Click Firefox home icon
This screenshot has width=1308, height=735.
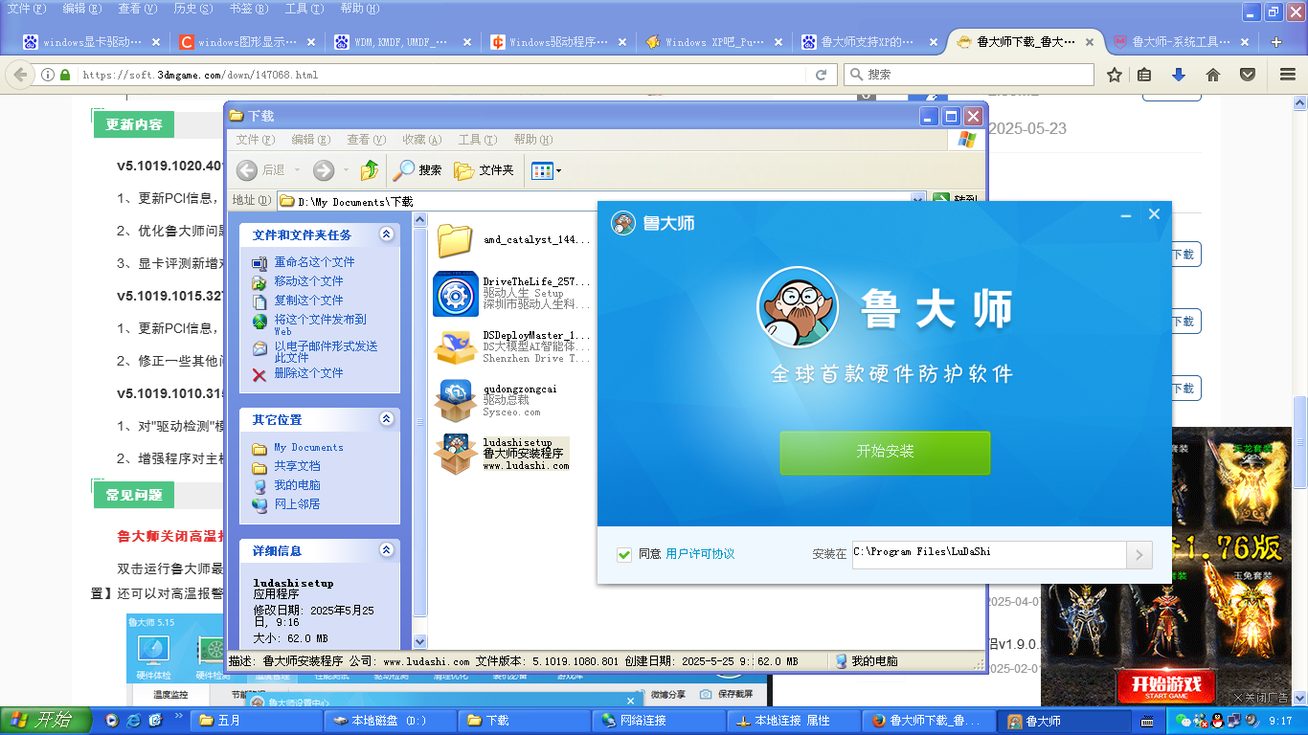(x=1212, y=75)
